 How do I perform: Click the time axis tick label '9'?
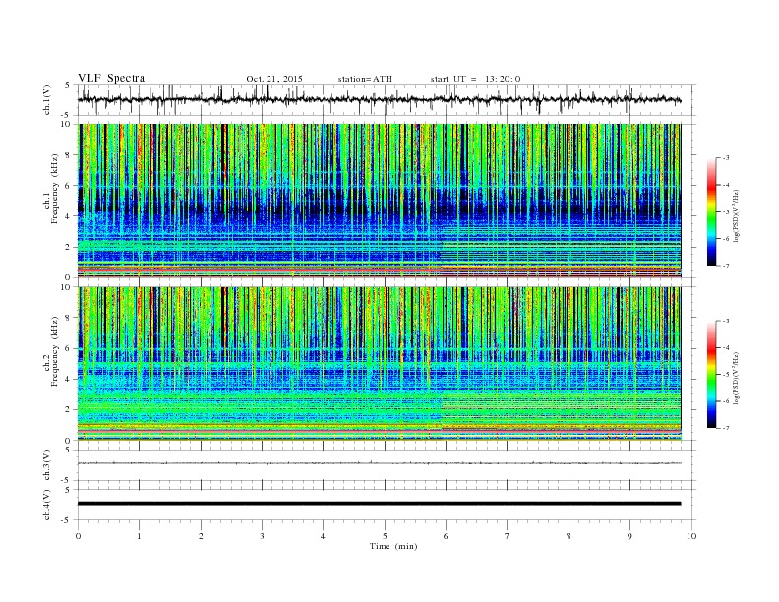(629, 536)
